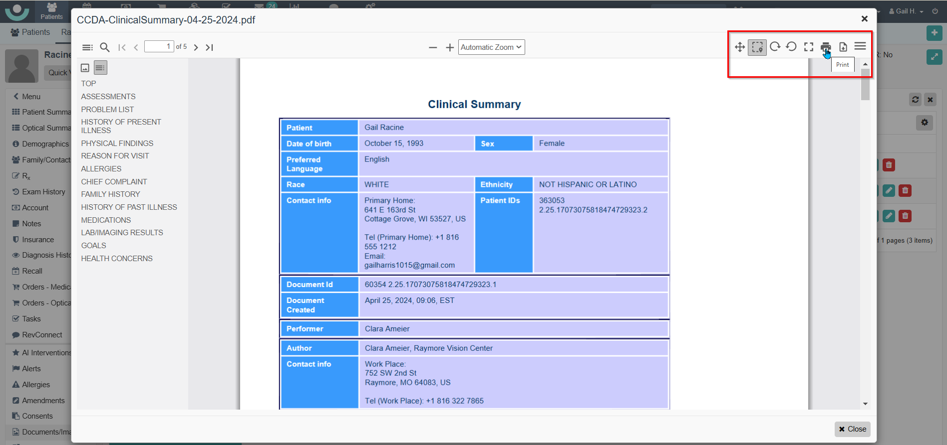Toggle the PDF sidebar panel
This screenshot has height=445, width=947.
click(87, 47)
